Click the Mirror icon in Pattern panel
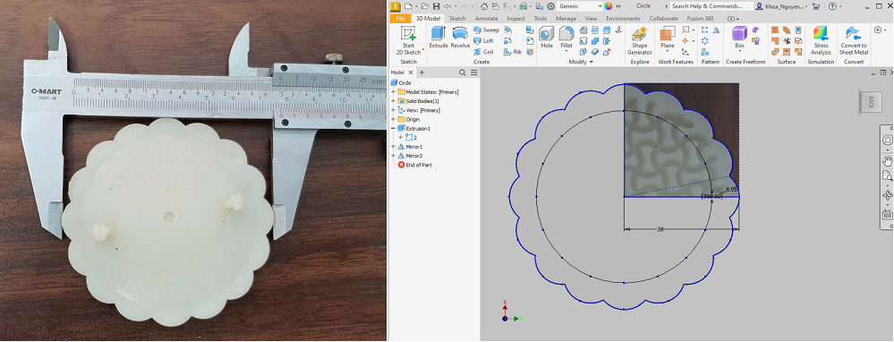This screenshot has width=894, height=342. tap(716, 30)
